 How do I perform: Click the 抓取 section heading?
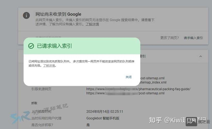point(34,103)
